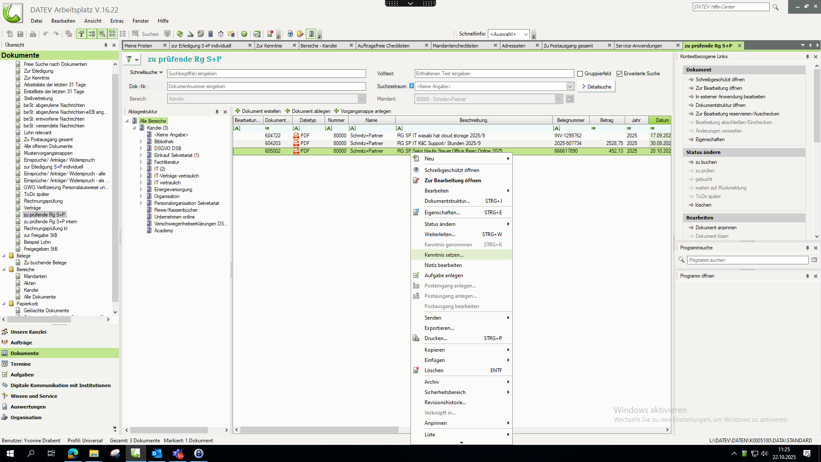This screenshot has height=462, width=821.
Task: Uncheck the Erweiterte Suche checkbox
Action: [x=619, y=74]
